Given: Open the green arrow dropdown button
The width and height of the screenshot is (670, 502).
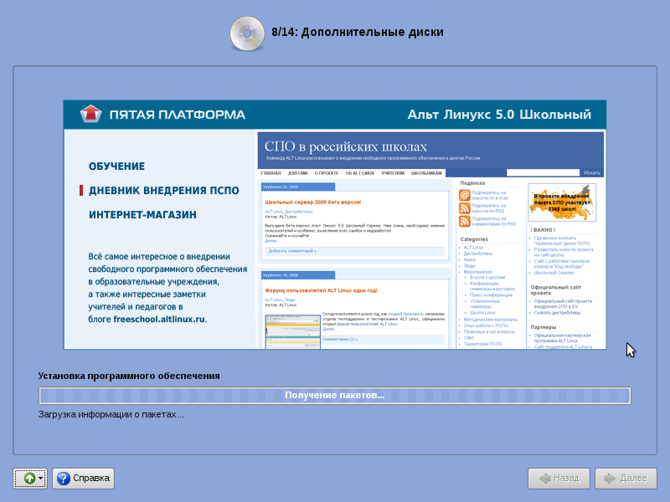Looking at the screenshot, I should pos(30,479).
